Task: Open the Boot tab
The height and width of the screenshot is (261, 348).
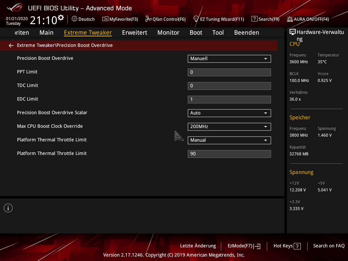Action: tap(196, 33)
